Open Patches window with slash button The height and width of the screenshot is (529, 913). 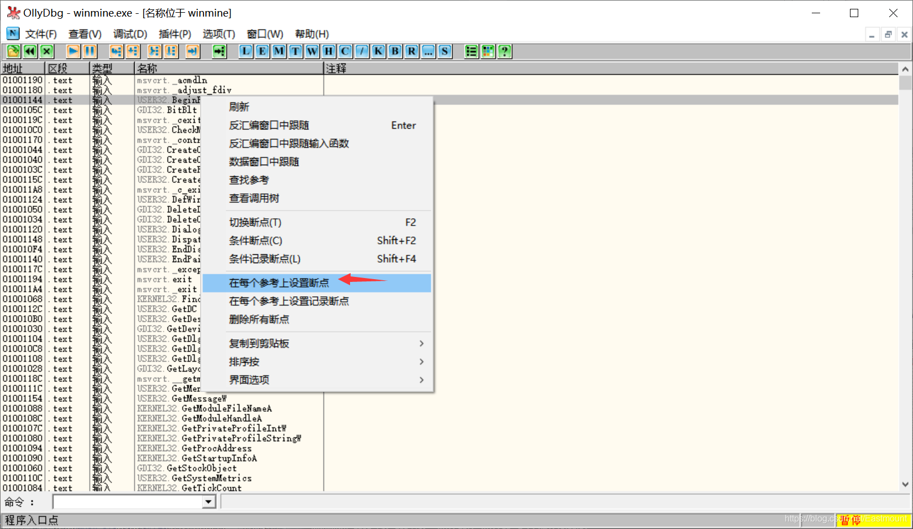pos(362,51)
